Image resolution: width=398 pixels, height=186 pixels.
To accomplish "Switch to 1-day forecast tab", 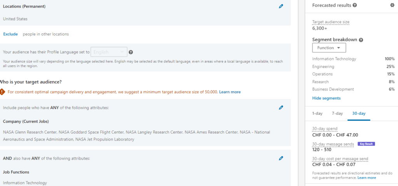I will click(x=317, y=113).
